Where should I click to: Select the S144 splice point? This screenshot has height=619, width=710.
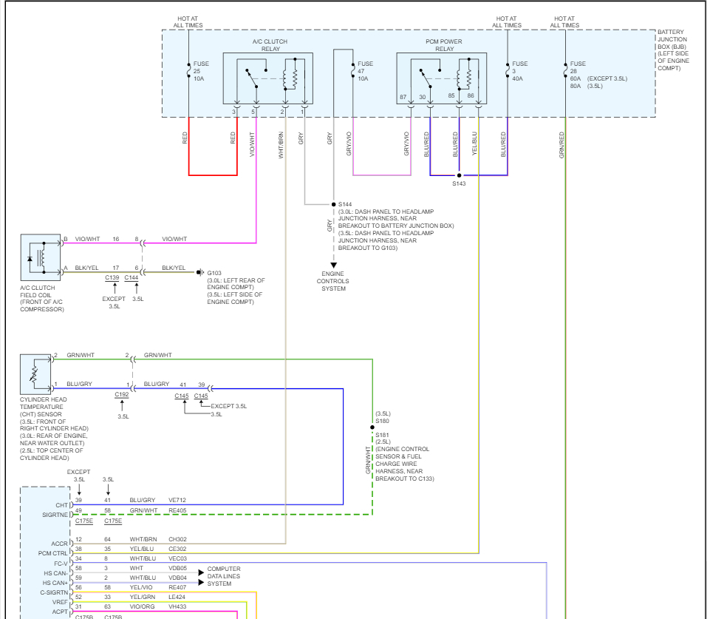click(334, 204)
